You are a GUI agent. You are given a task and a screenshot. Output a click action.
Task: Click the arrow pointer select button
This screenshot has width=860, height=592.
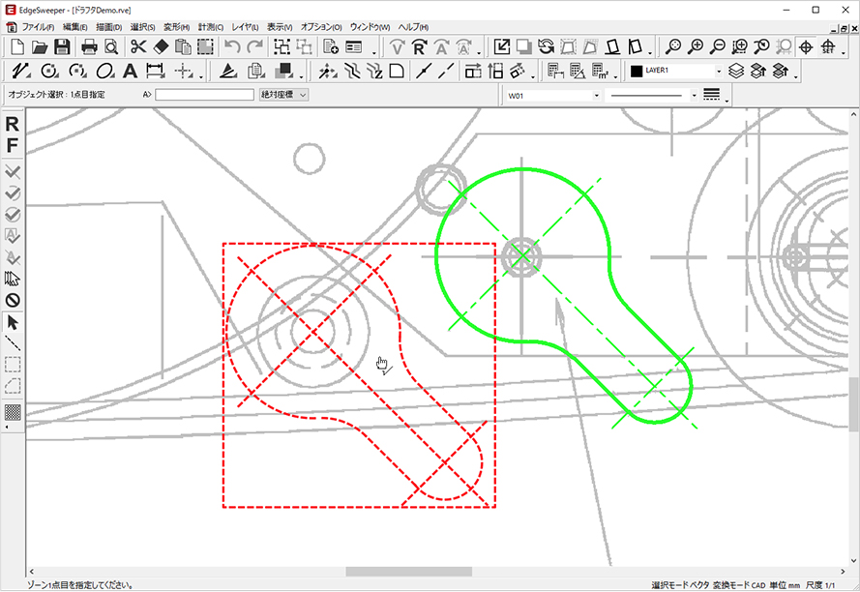point(13,322)
